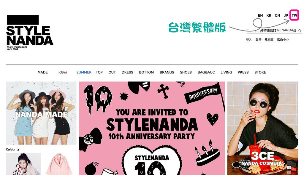Choose the JP language version
The width and height of the screenshot is (304, 175).
tap(286, 15)
